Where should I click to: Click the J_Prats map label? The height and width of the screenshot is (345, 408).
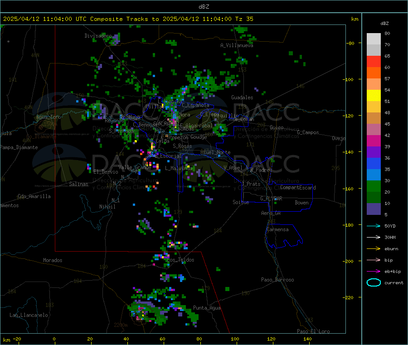[x=251, y=184]
